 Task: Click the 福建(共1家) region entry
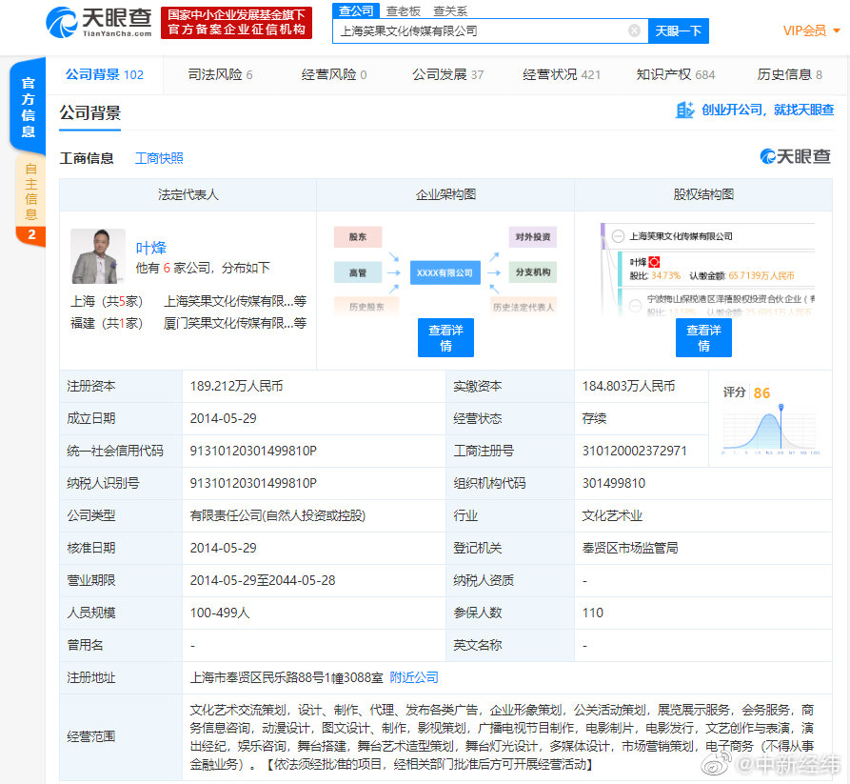(107, 323)
